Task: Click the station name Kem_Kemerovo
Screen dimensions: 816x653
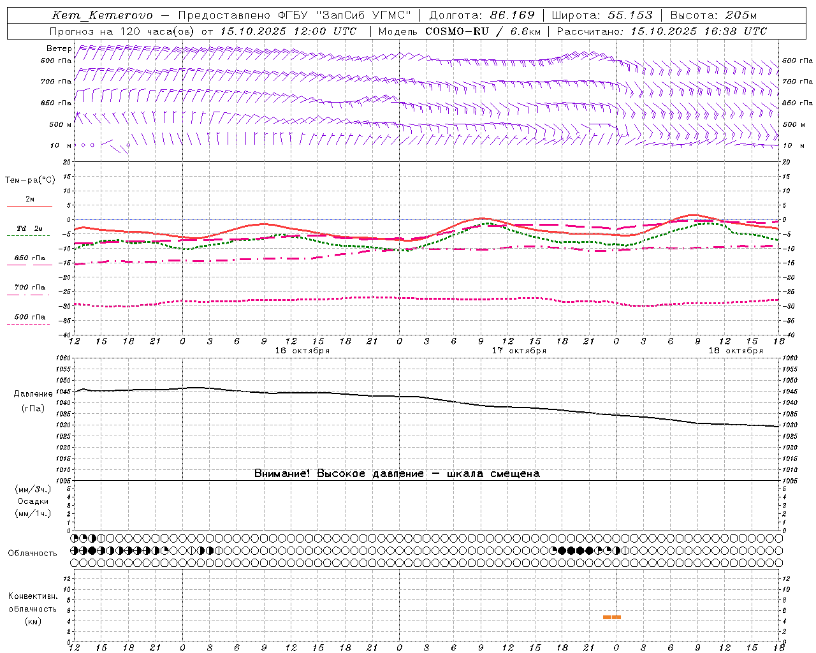Action: pos(103,15)
